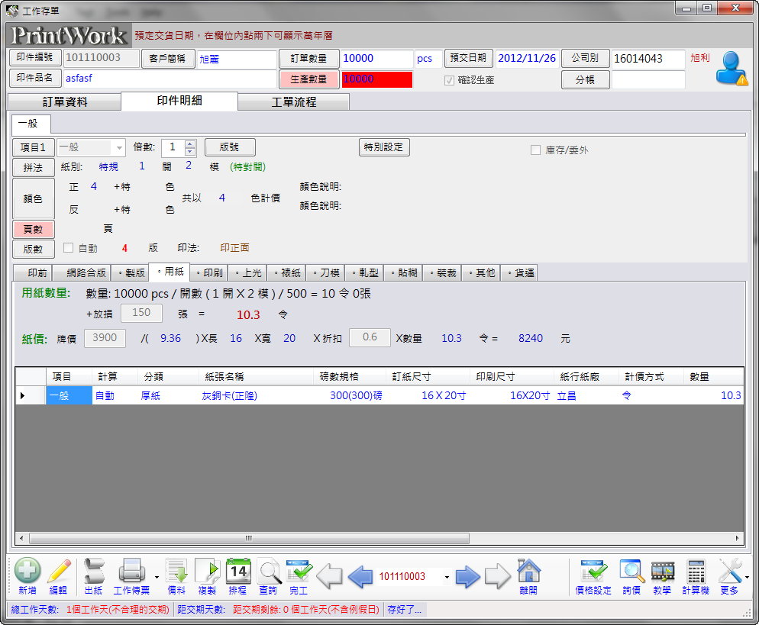This screenshot has width=759, height=625.
Task: Click the user avatar warning icon
Action: (x=732, y=69)
